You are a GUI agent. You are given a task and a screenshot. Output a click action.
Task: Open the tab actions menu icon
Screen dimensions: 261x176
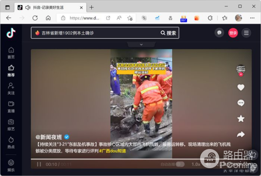click(x=7, y=7)
